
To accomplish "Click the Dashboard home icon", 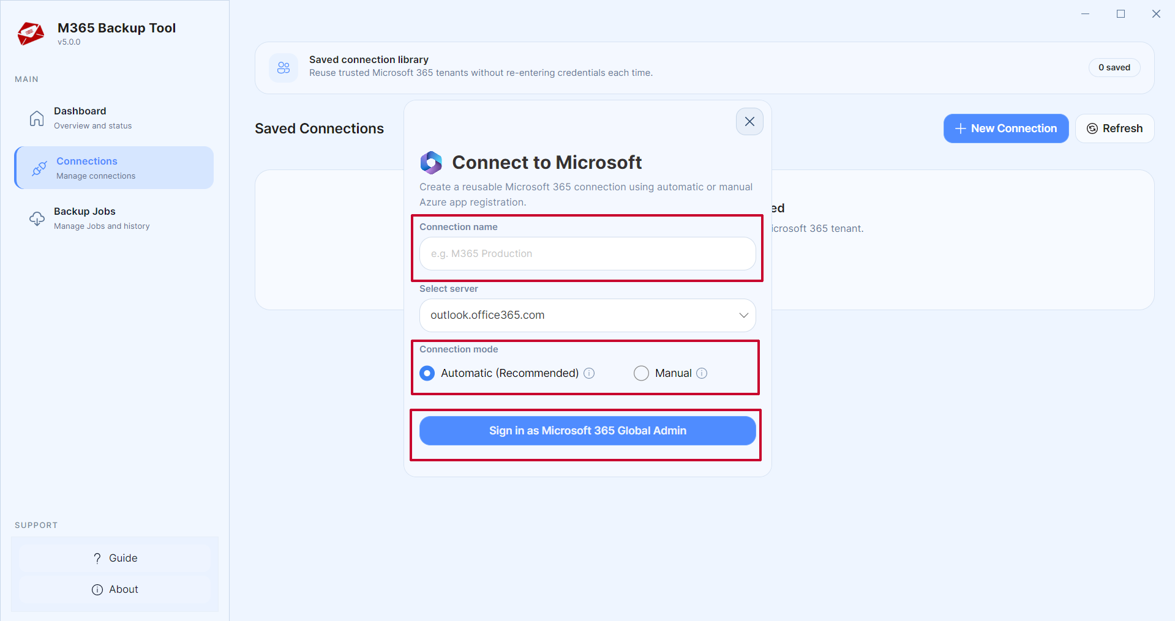I will (x=37, y=118).
